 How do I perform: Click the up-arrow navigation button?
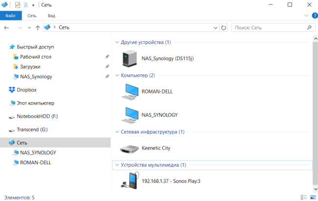38,28
